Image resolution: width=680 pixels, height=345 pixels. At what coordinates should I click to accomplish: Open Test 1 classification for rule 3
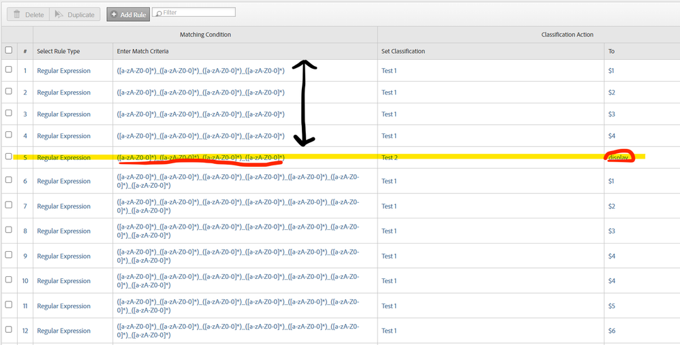389,114
